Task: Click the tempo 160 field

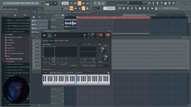Action: [x=65, y=3]
